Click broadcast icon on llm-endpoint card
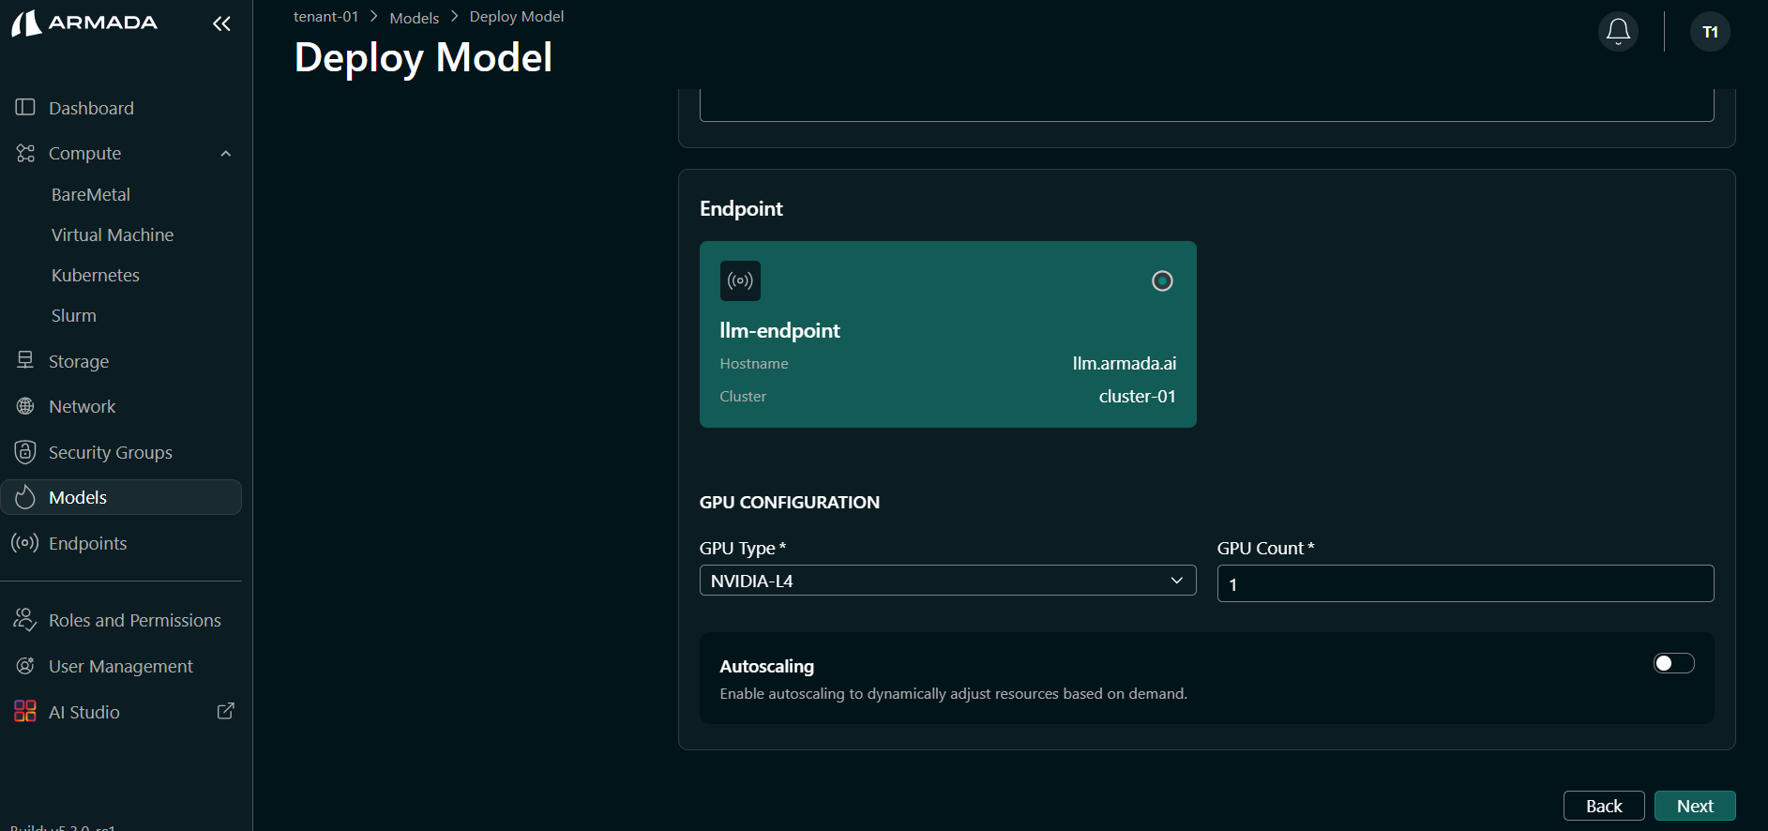 click(x=740, y=280)
